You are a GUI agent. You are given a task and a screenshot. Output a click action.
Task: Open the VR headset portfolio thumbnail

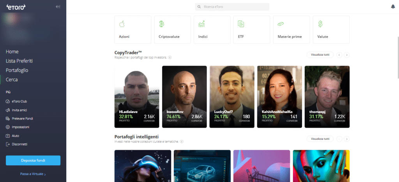(x=143, y=166)
